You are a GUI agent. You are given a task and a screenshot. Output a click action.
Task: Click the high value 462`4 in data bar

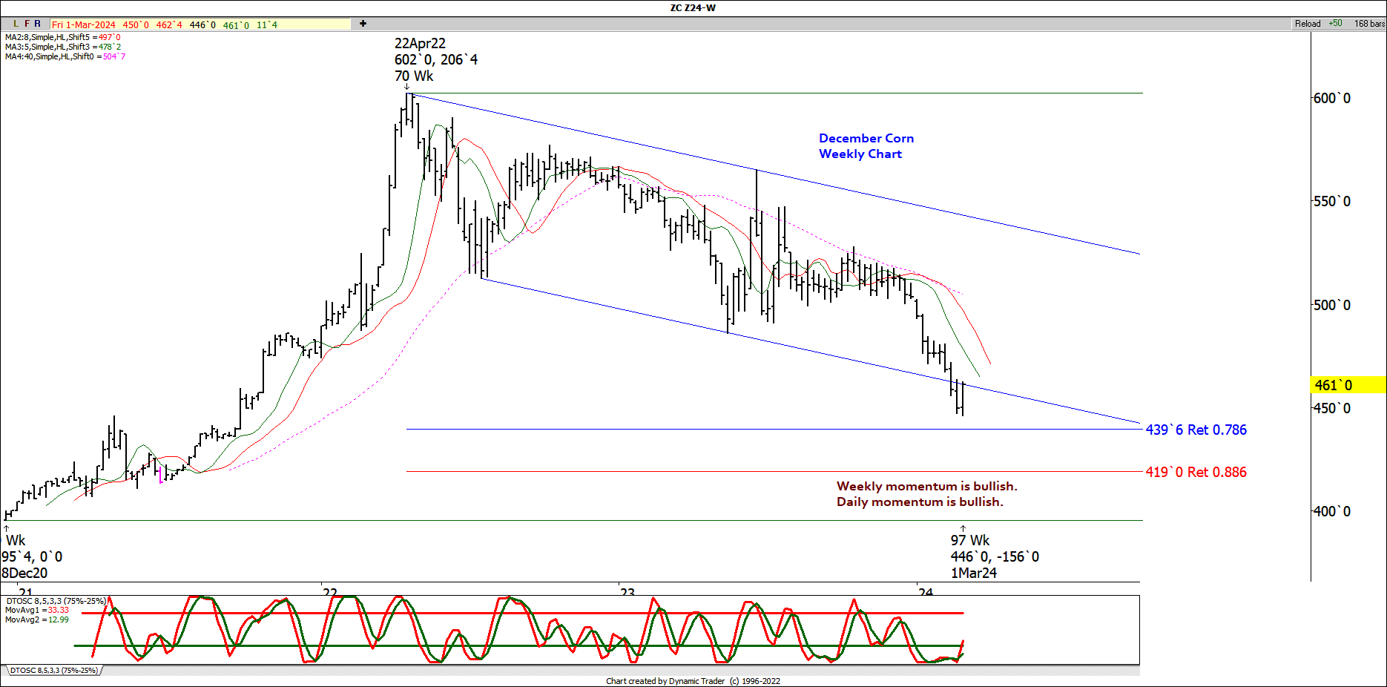169,24
